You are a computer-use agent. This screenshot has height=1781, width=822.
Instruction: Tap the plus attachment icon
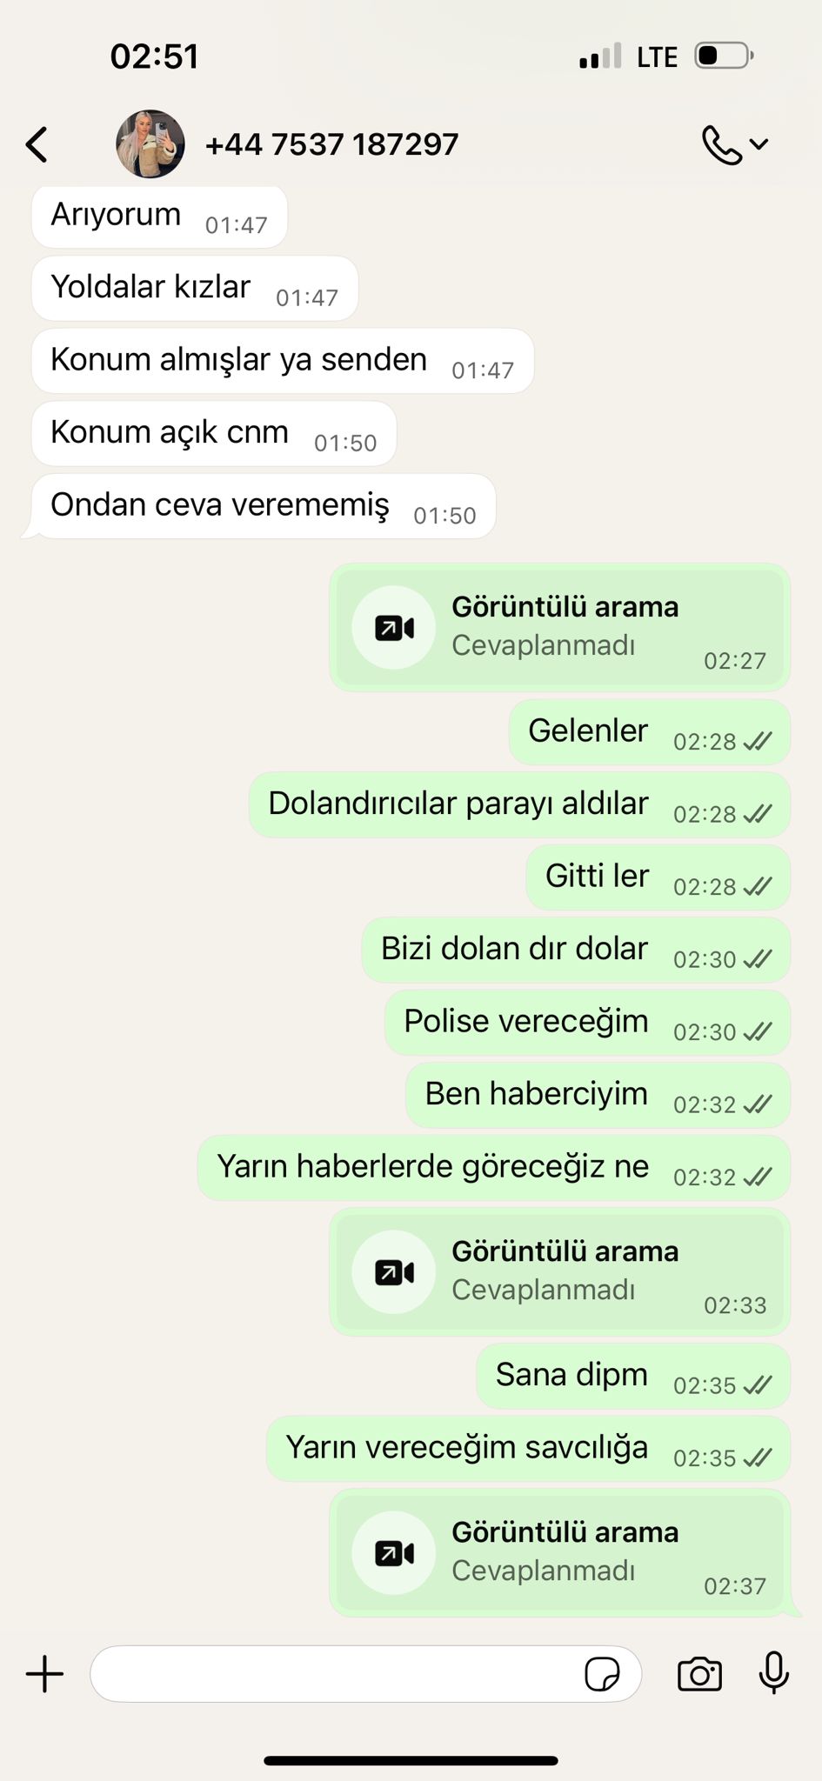click(44, 1674)
